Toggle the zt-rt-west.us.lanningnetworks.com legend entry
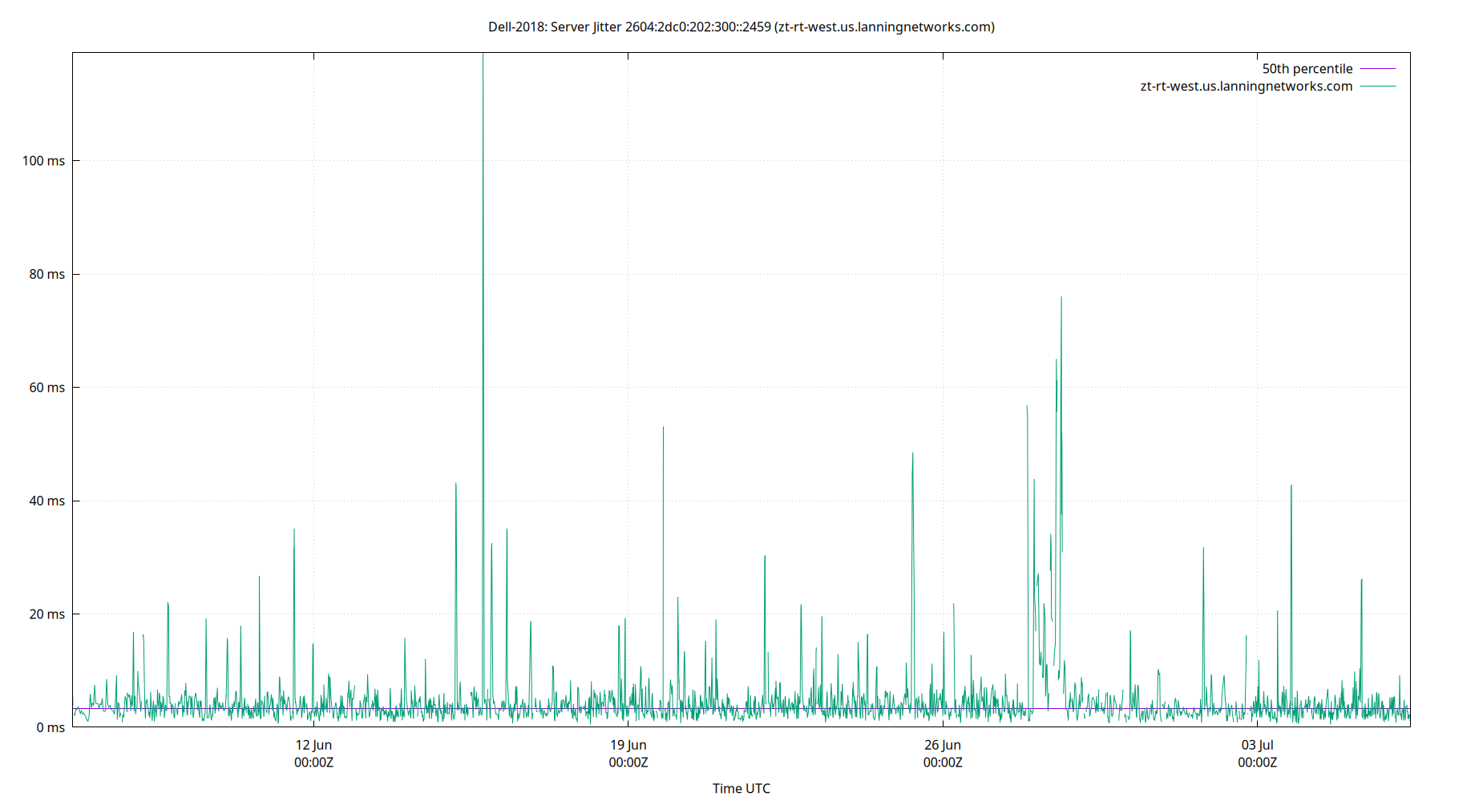This screenshot has height=801, width=1483. click(1245, 87)
